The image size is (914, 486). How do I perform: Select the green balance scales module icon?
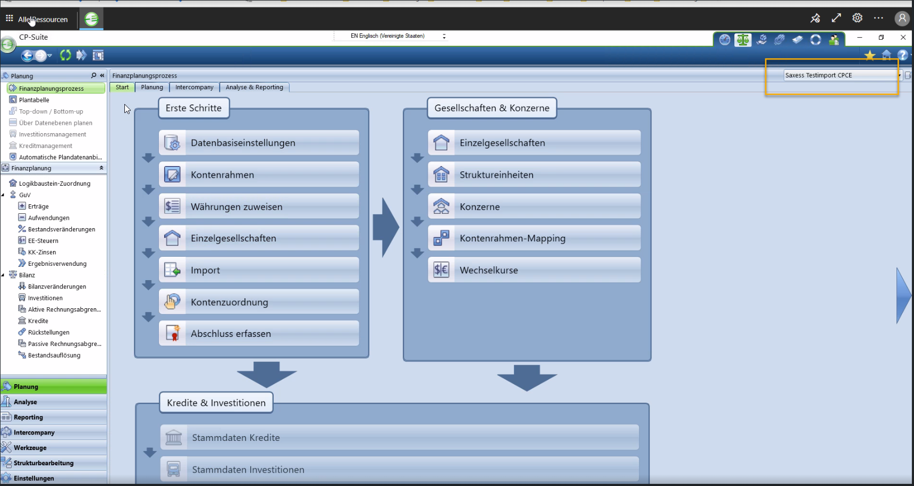tap(743, 40)
